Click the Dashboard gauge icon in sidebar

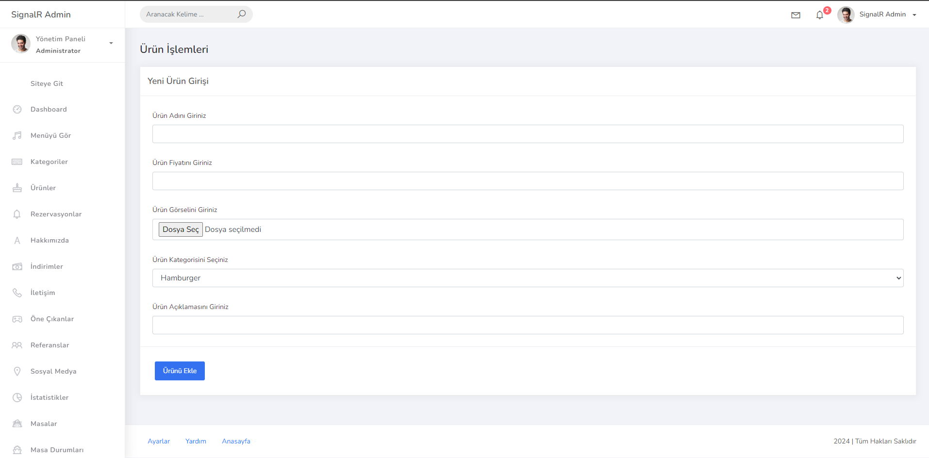[17, 109]
